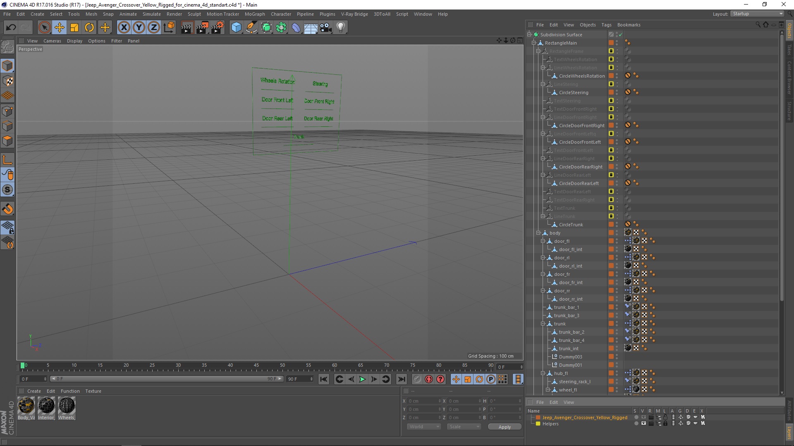The width and height of the screenshot is (794, 446).
Task: Click the Coordinate System icon
Action: click(x=169, y=28)
